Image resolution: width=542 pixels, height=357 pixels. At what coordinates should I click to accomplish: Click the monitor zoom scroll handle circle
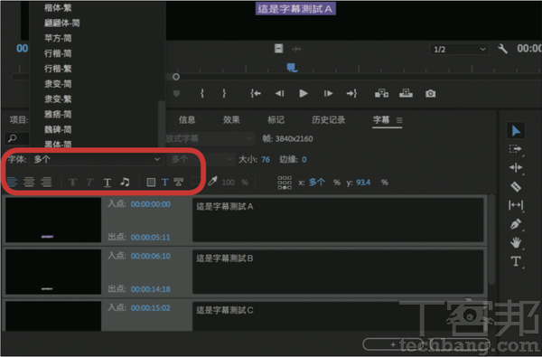click(176, 77)
